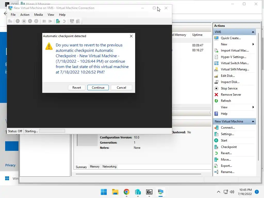The height and width of the screenshot is (198, 264).
Task: Open 7-Zip from the taskbar
Action: [149, 192]
